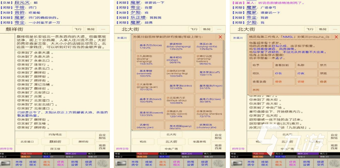Choose 组队 in the character popup
340x168 pixels.
(x=262, y=73)
